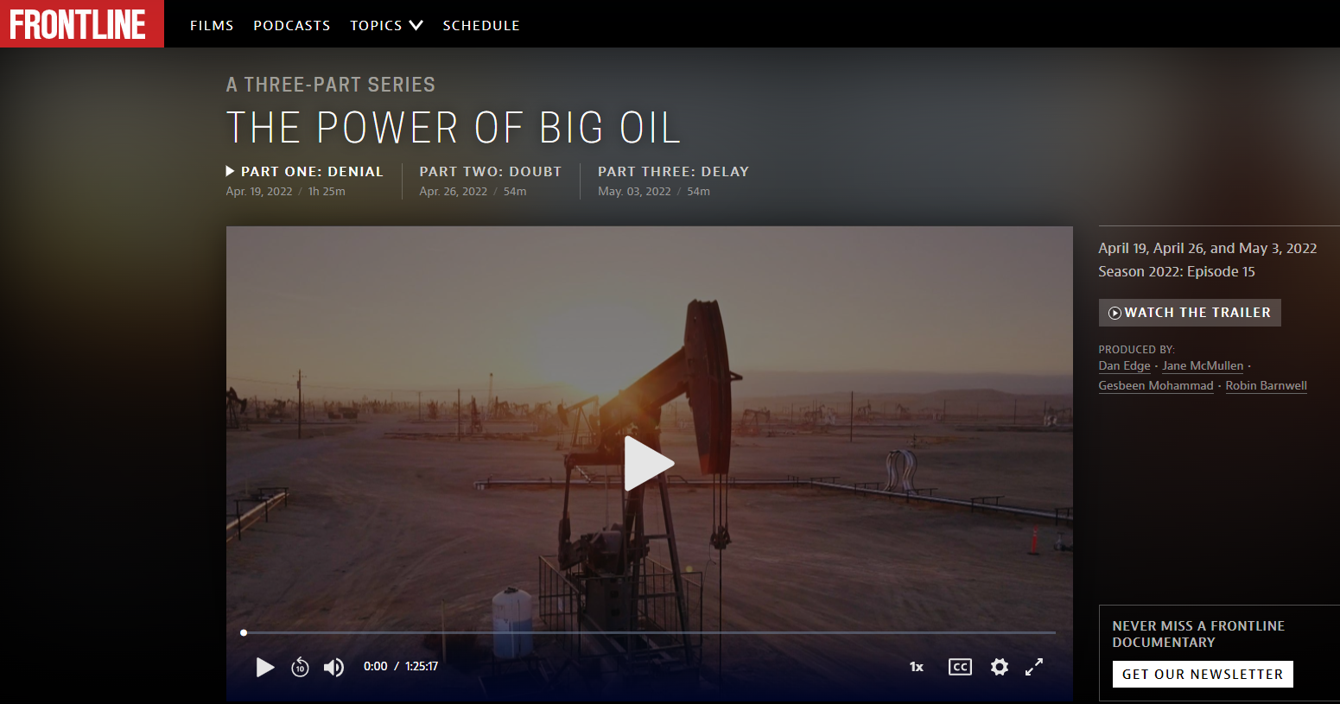Click the Watch the Trailer button
The width and height of the screenshot is (1340, 704).
pyautogui.click(x=1189, y=313)
